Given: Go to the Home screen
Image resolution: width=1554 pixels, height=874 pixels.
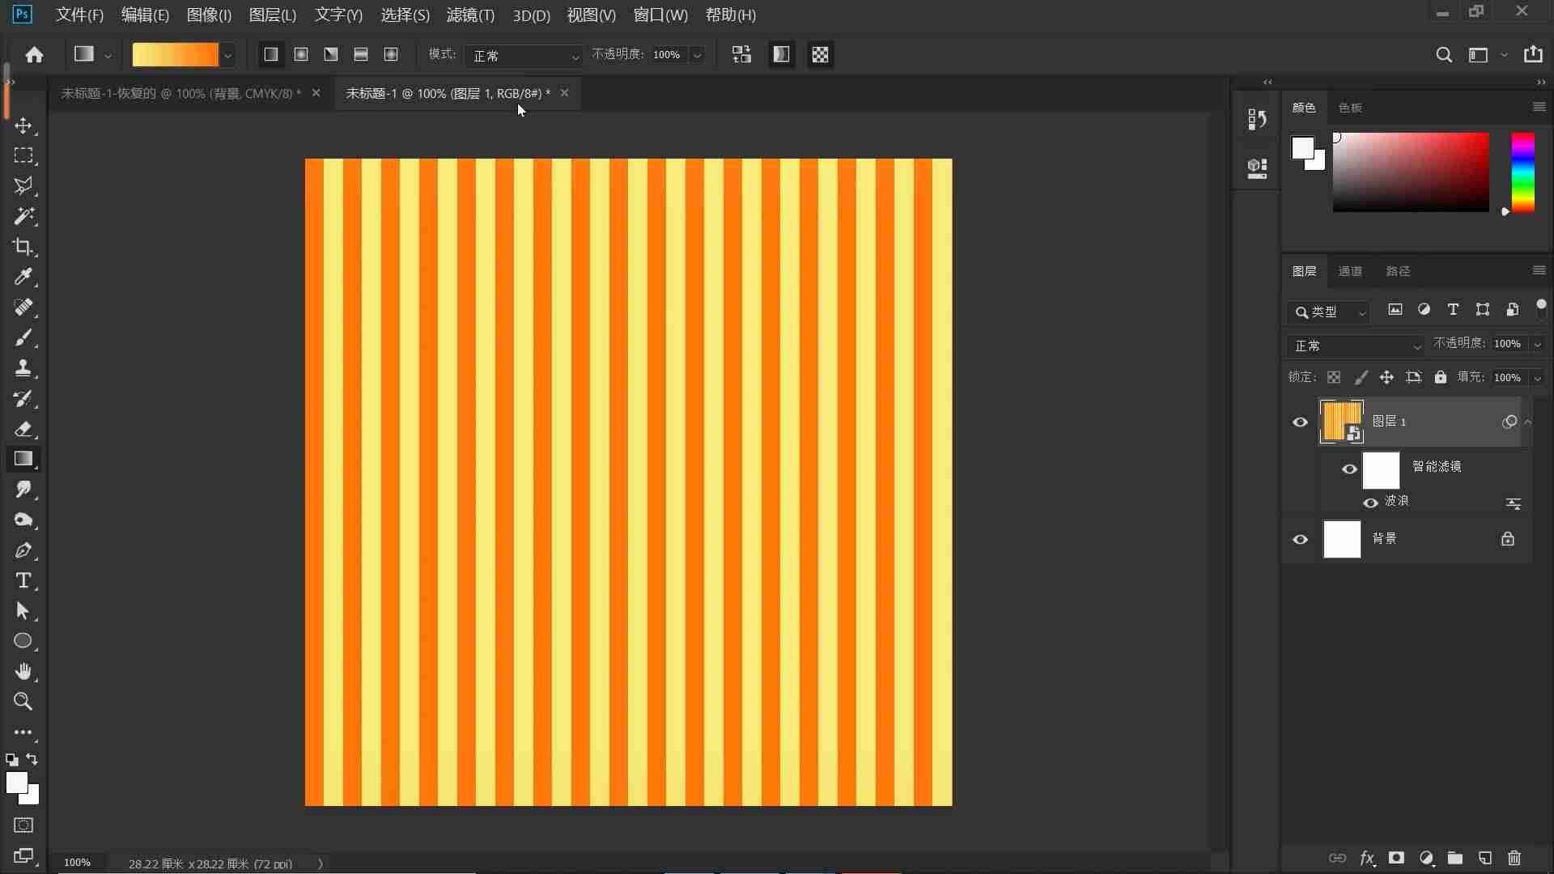Looking at the screenshot, I should point(34,55).
